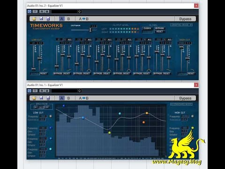Image resolution: width=225 pixels, height=169 pixels.
Task: Select the orange EQ node below the curve peak
Action: pyautogui.click(x=144, y=122)
